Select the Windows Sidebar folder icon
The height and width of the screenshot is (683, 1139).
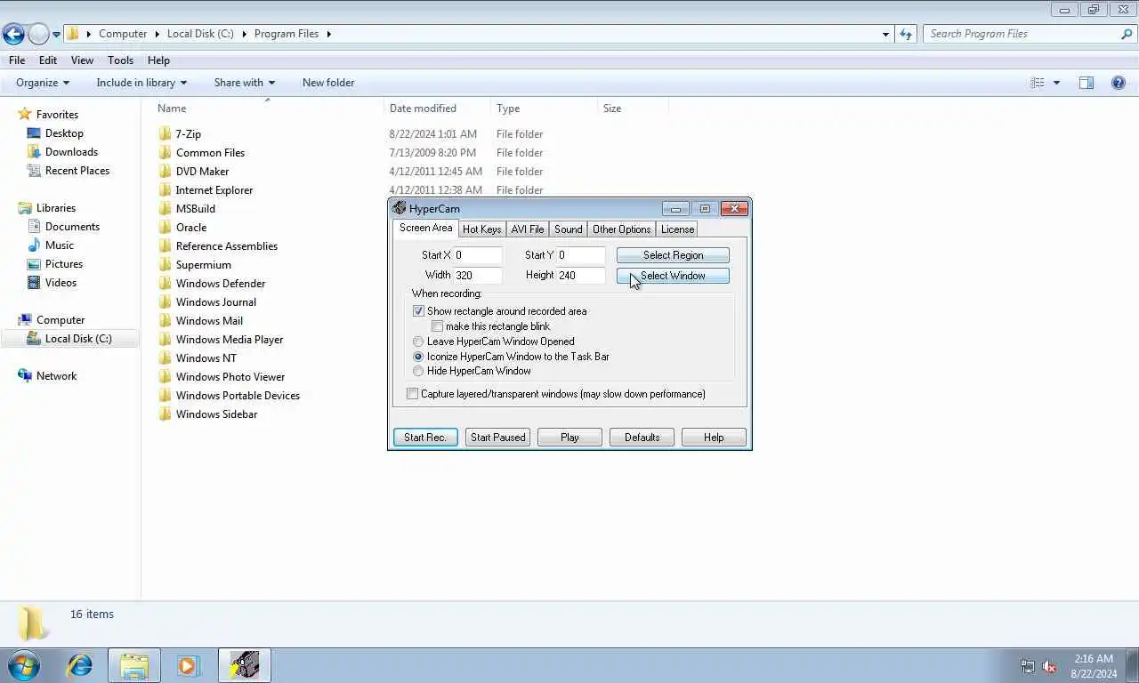[165, 414]
